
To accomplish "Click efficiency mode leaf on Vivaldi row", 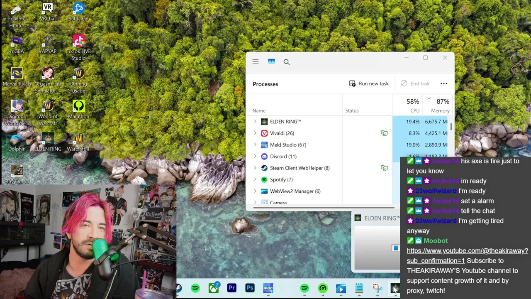I will coord(384,133).
